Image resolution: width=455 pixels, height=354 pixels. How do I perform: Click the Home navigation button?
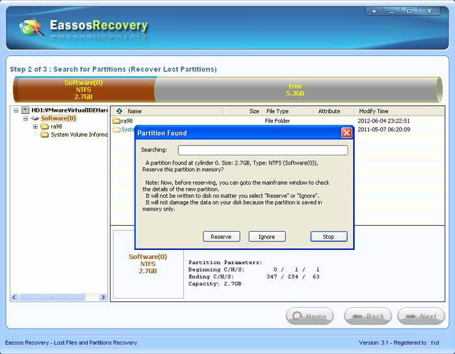click(x=309, y=316)
